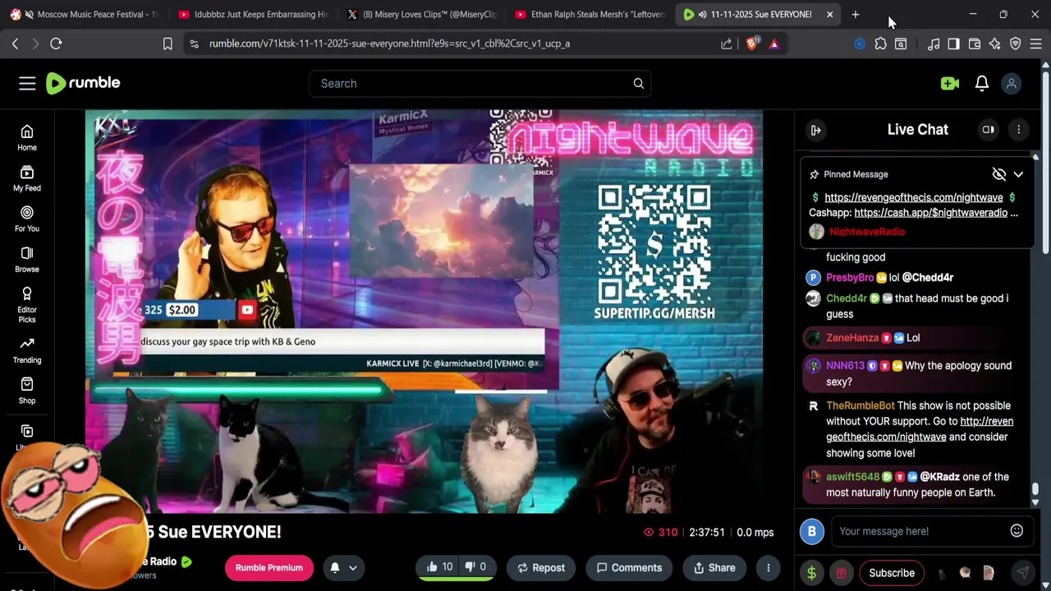Hide the pinned message eye icon

[998, 174]
